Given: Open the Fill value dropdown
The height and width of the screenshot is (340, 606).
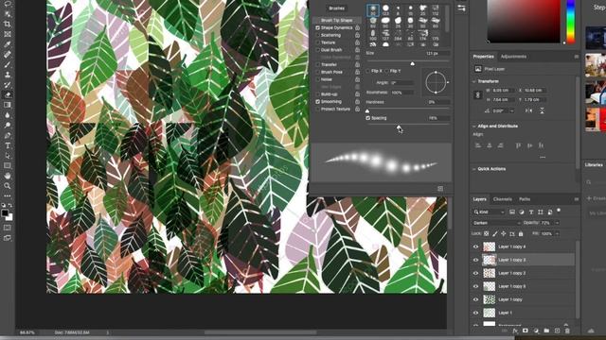Looking at the screenshot, I should pyautogui.click(x=557, y=233).
